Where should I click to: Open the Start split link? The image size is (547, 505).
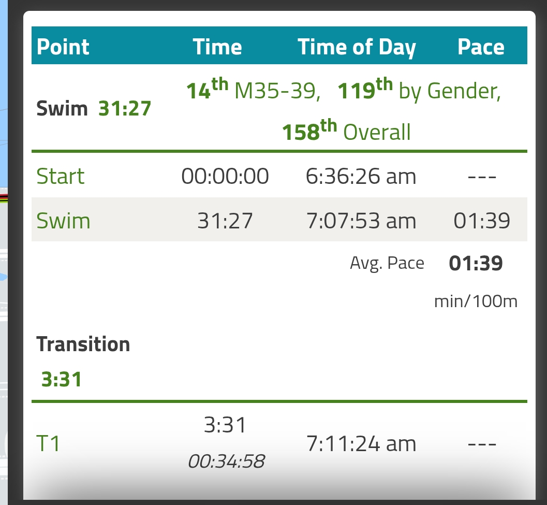[x=61, y=176]
